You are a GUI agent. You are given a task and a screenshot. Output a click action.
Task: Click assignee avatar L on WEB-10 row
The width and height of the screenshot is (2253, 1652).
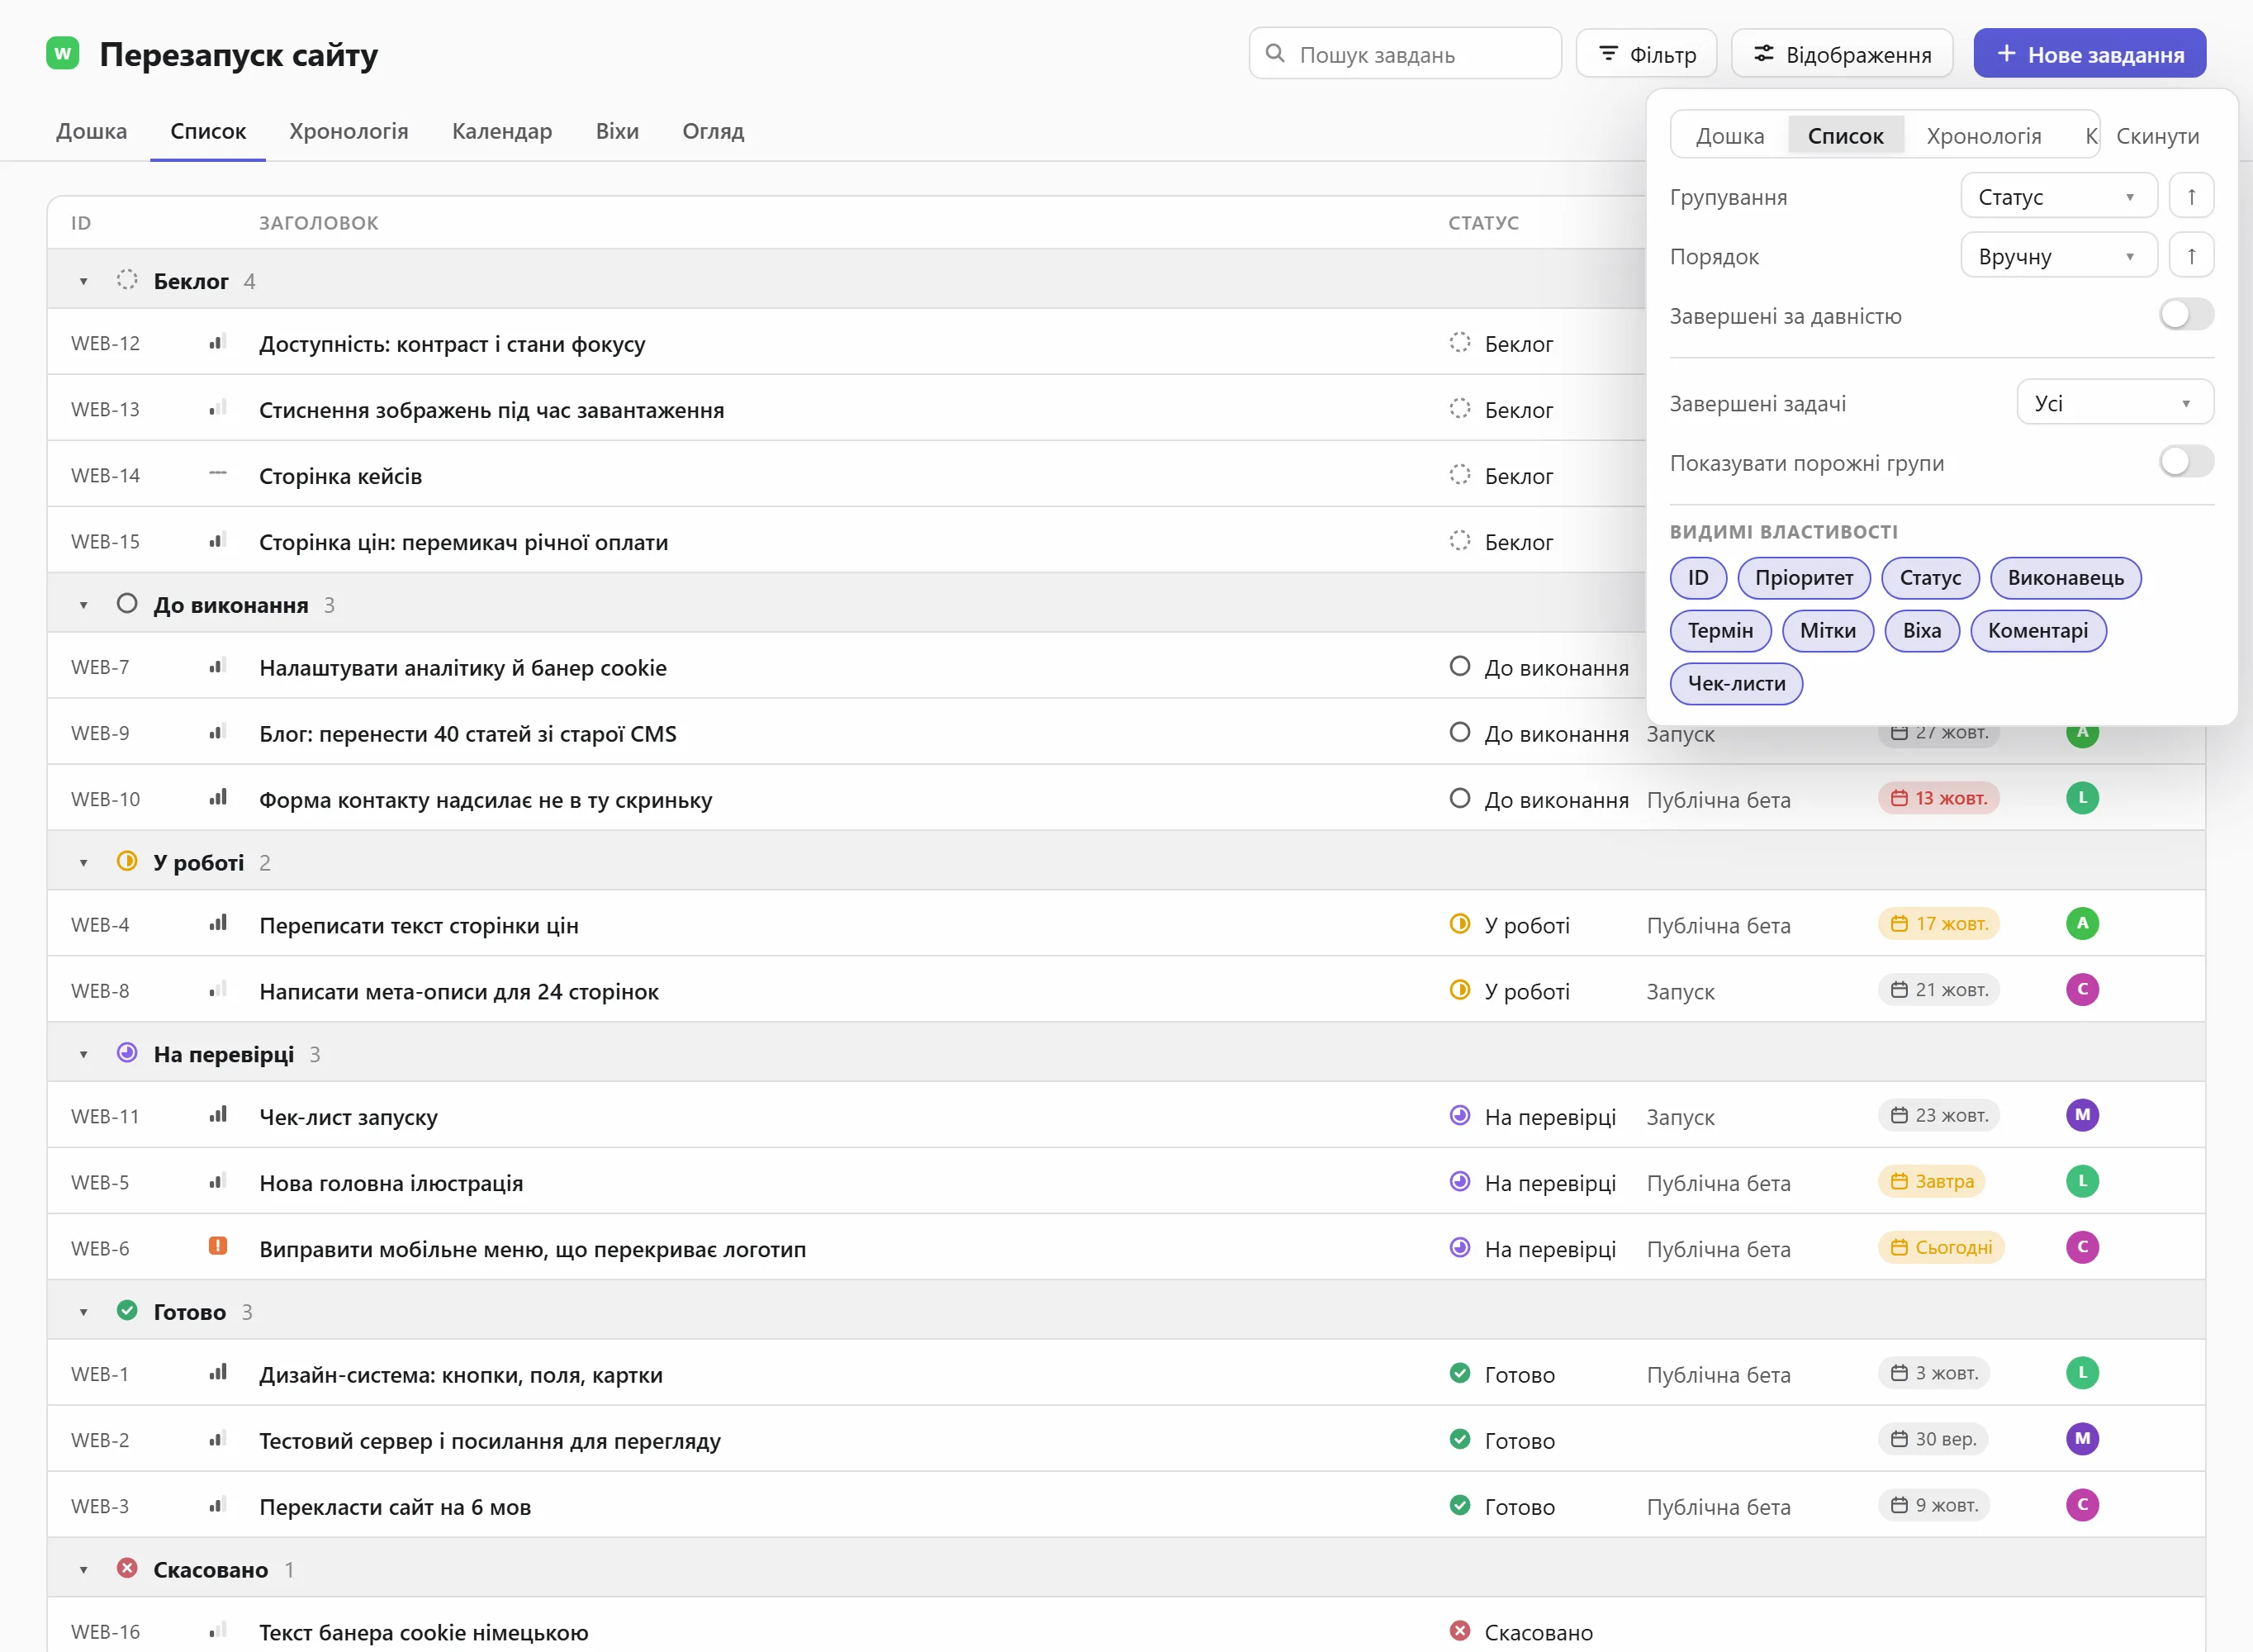[x=2082, y=798]
